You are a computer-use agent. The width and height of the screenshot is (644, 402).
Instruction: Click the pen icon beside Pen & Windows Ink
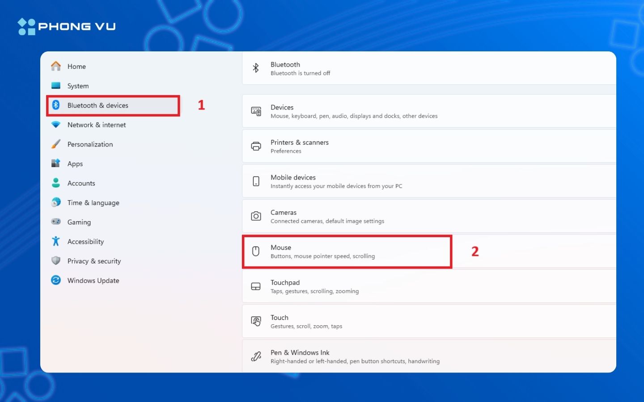click(256, 356)
